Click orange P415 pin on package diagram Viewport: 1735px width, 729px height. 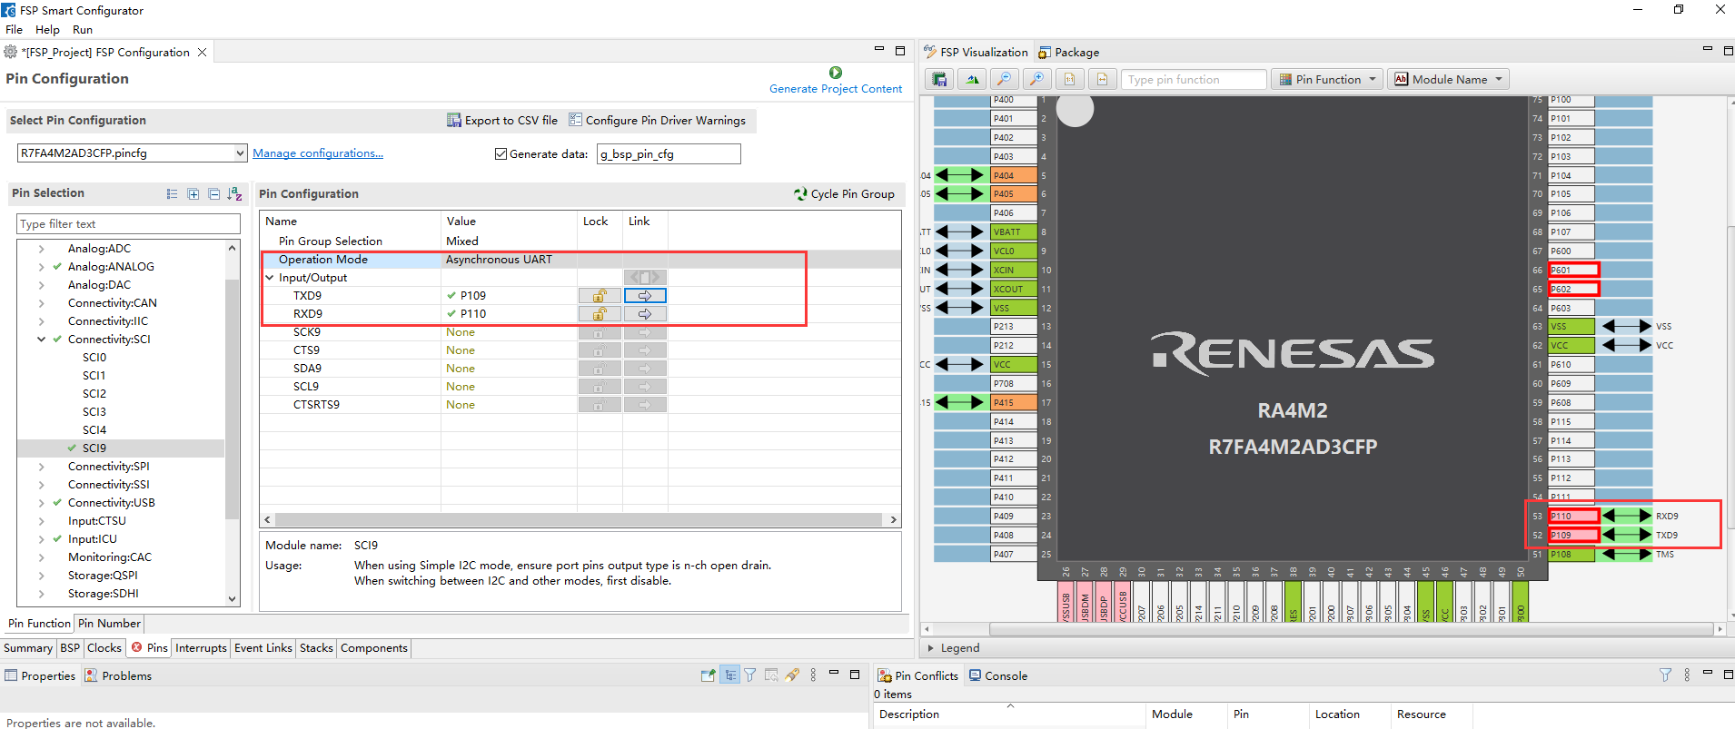pos(1014,402)
